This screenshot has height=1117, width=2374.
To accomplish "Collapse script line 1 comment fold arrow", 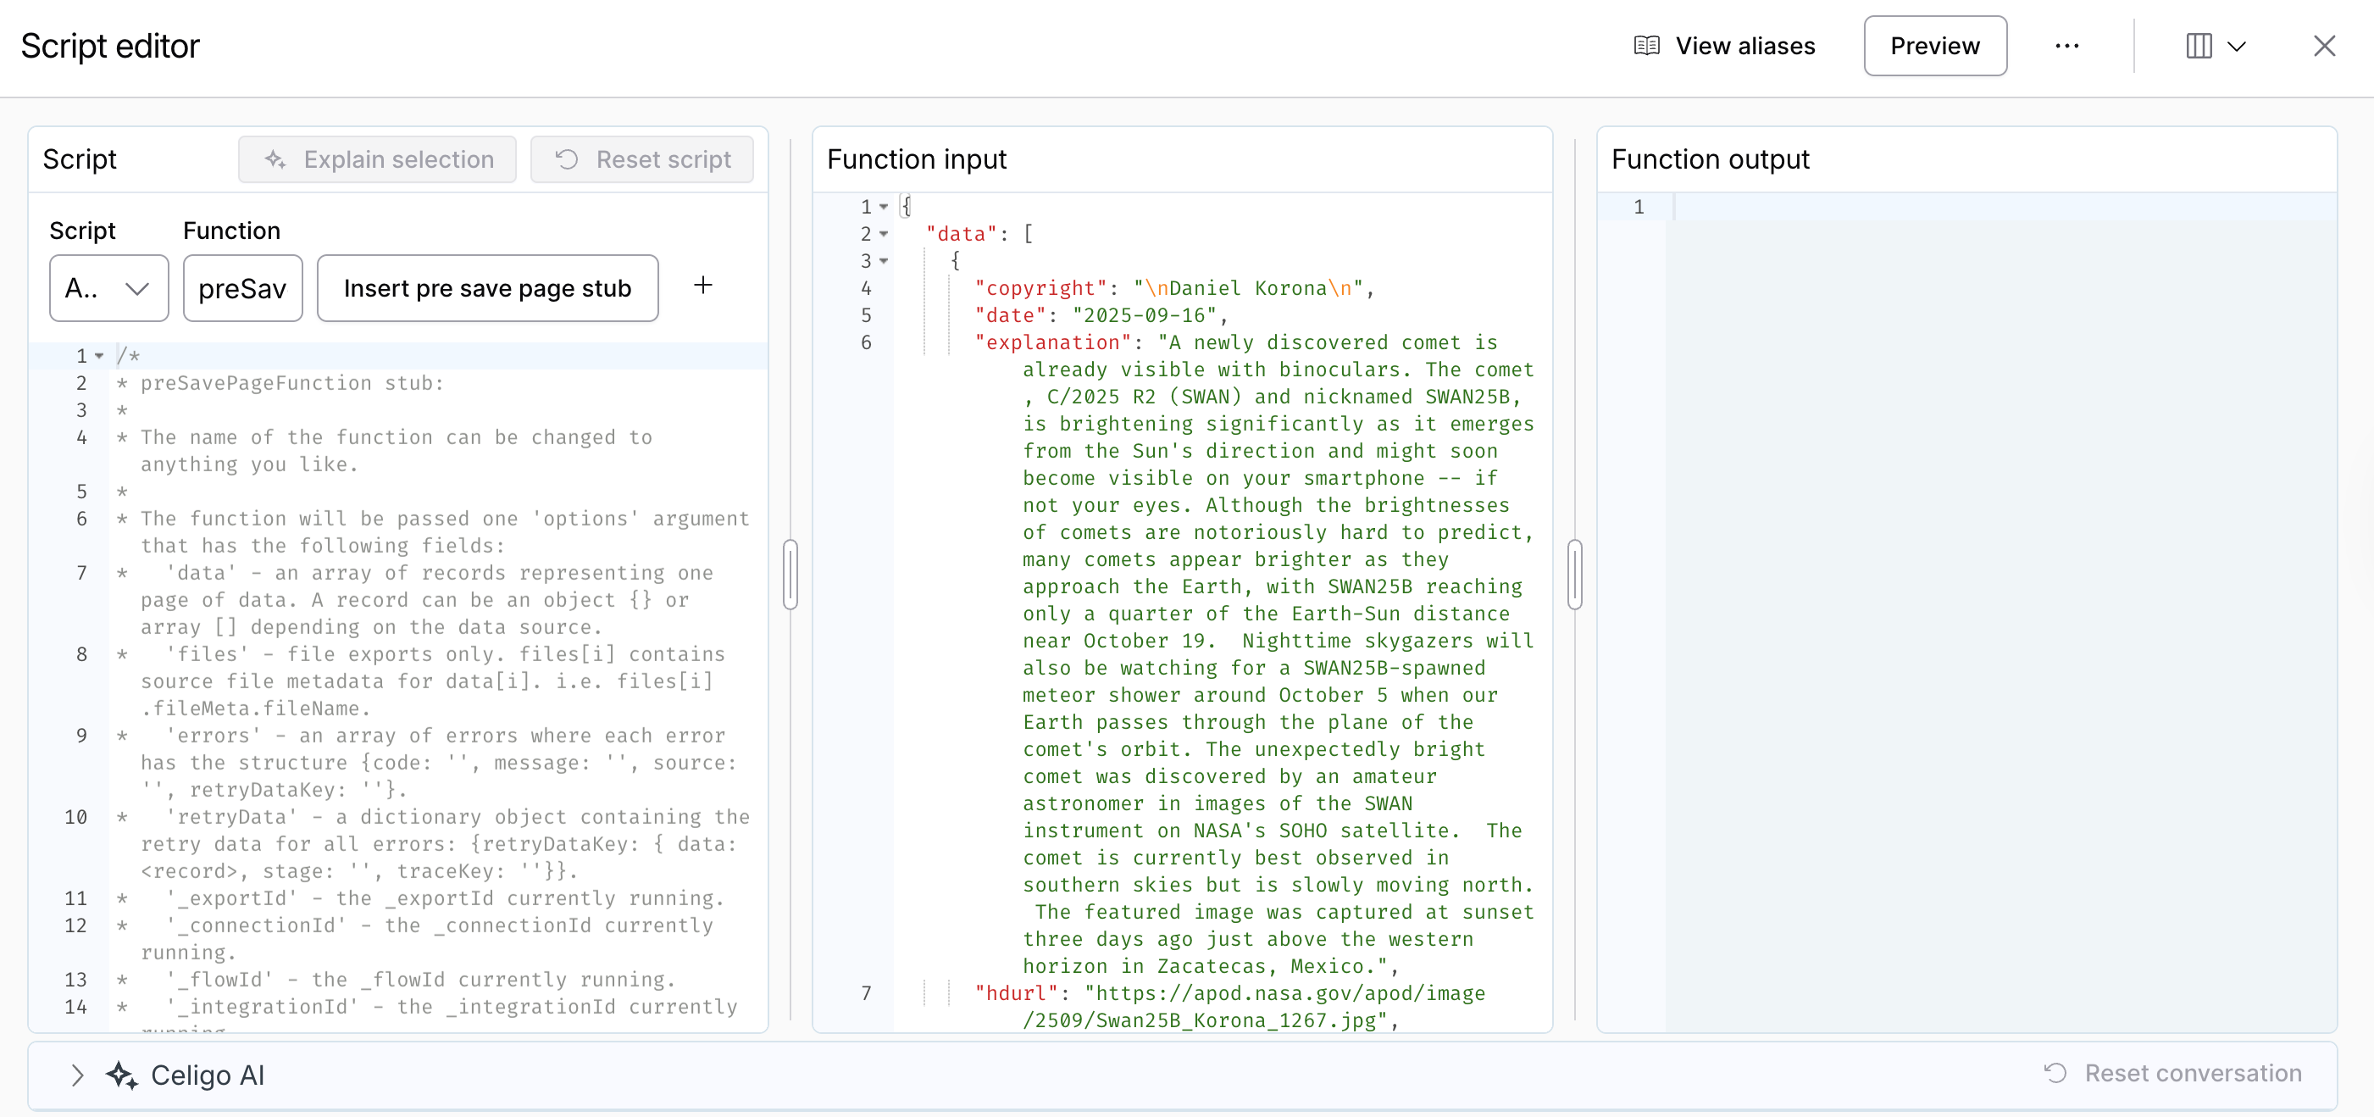I will (99, 356).
